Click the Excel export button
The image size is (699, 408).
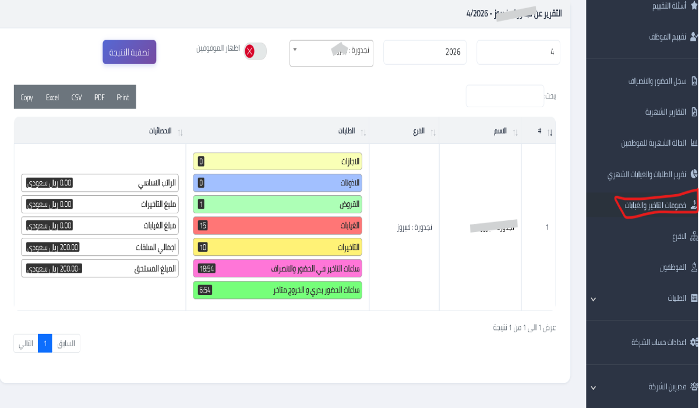pos(52,97)
